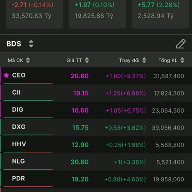Select the DXG stock symbol
Screen dimensions: 192x192
point(19,127)
